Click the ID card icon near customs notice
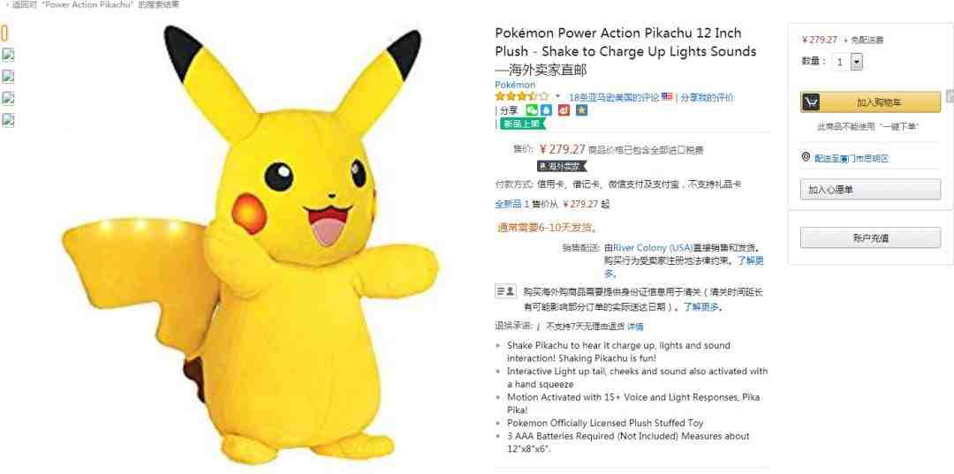This screenshot has width=954, height=474. (x=505, y=291)
